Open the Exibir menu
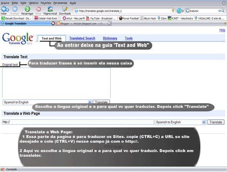 coord(23,3)
